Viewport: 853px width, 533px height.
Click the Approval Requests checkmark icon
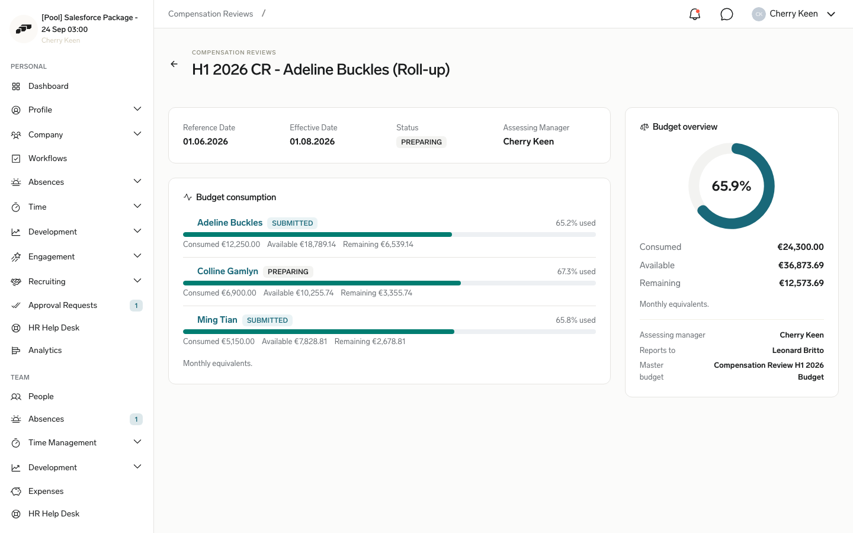(x=16, y=306)
